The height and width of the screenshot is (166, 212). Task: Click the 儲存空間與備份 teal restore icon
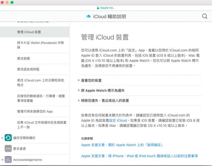point(8,138)
